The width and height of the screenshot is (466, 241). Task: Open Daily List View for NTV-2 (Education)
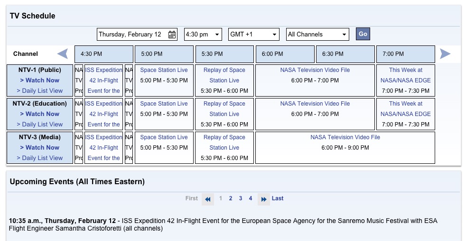tap(40, 125)
